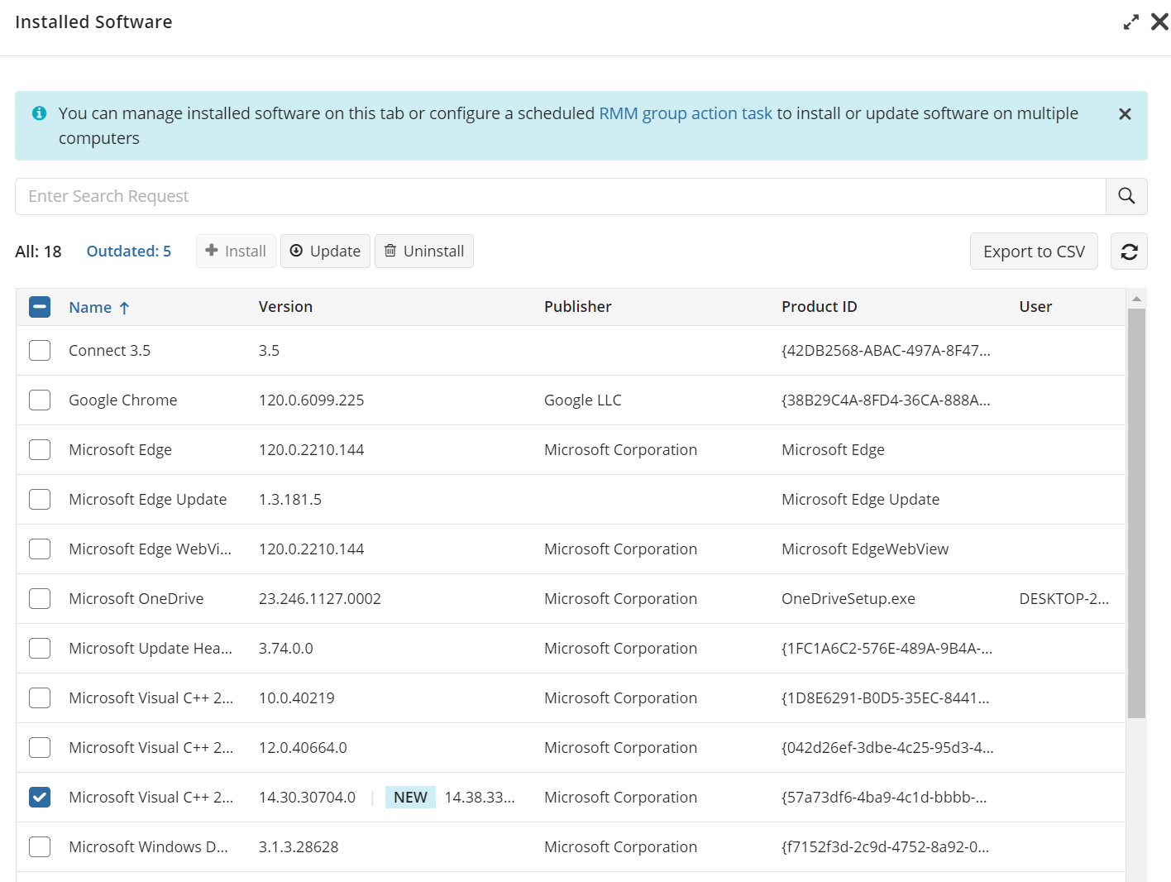The image size is (1171, 882).
Task: Click the new version 14.38.33... text
Action: [x=480, y=798]
